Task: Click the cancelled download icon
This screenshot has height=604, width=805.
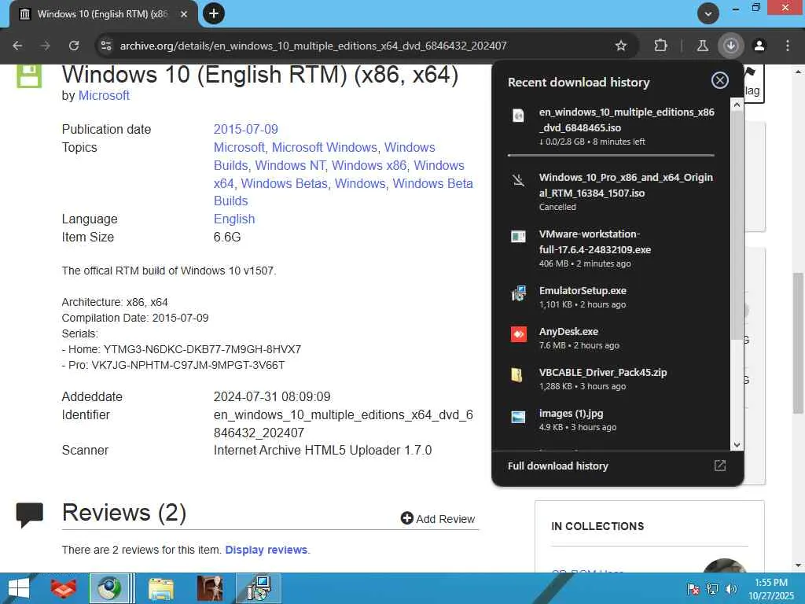Action: tap(519, 180)
